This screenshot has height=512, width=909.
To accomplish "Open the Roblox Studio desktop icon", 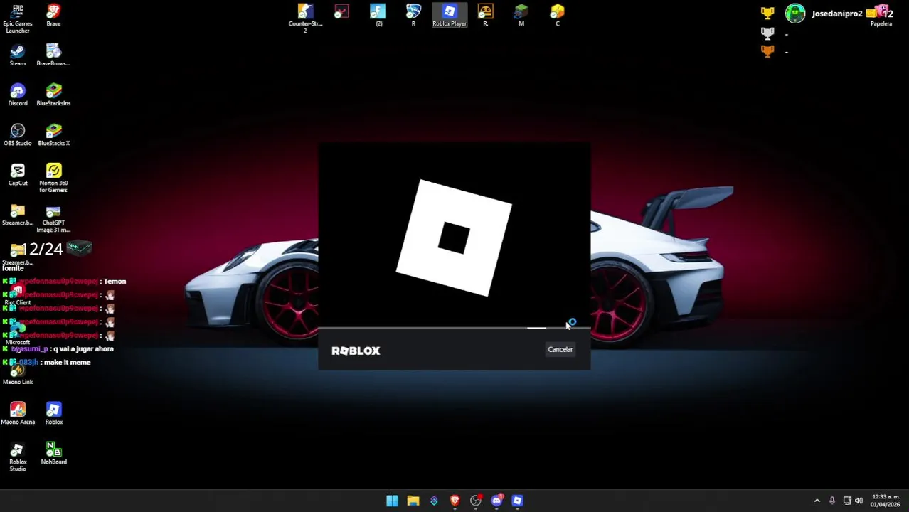I will pos(18,457).
